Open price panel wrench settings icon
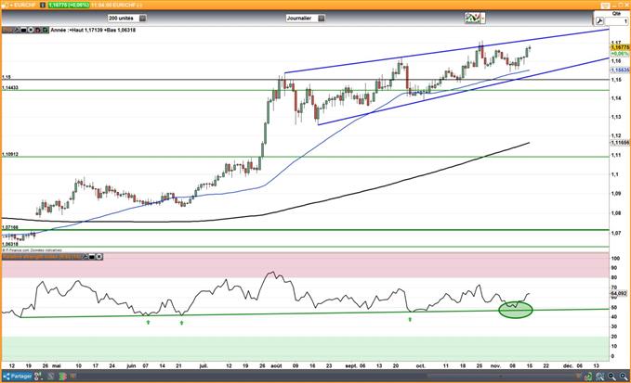The height and width of the screenshot is (383, 631). (17, 30)
